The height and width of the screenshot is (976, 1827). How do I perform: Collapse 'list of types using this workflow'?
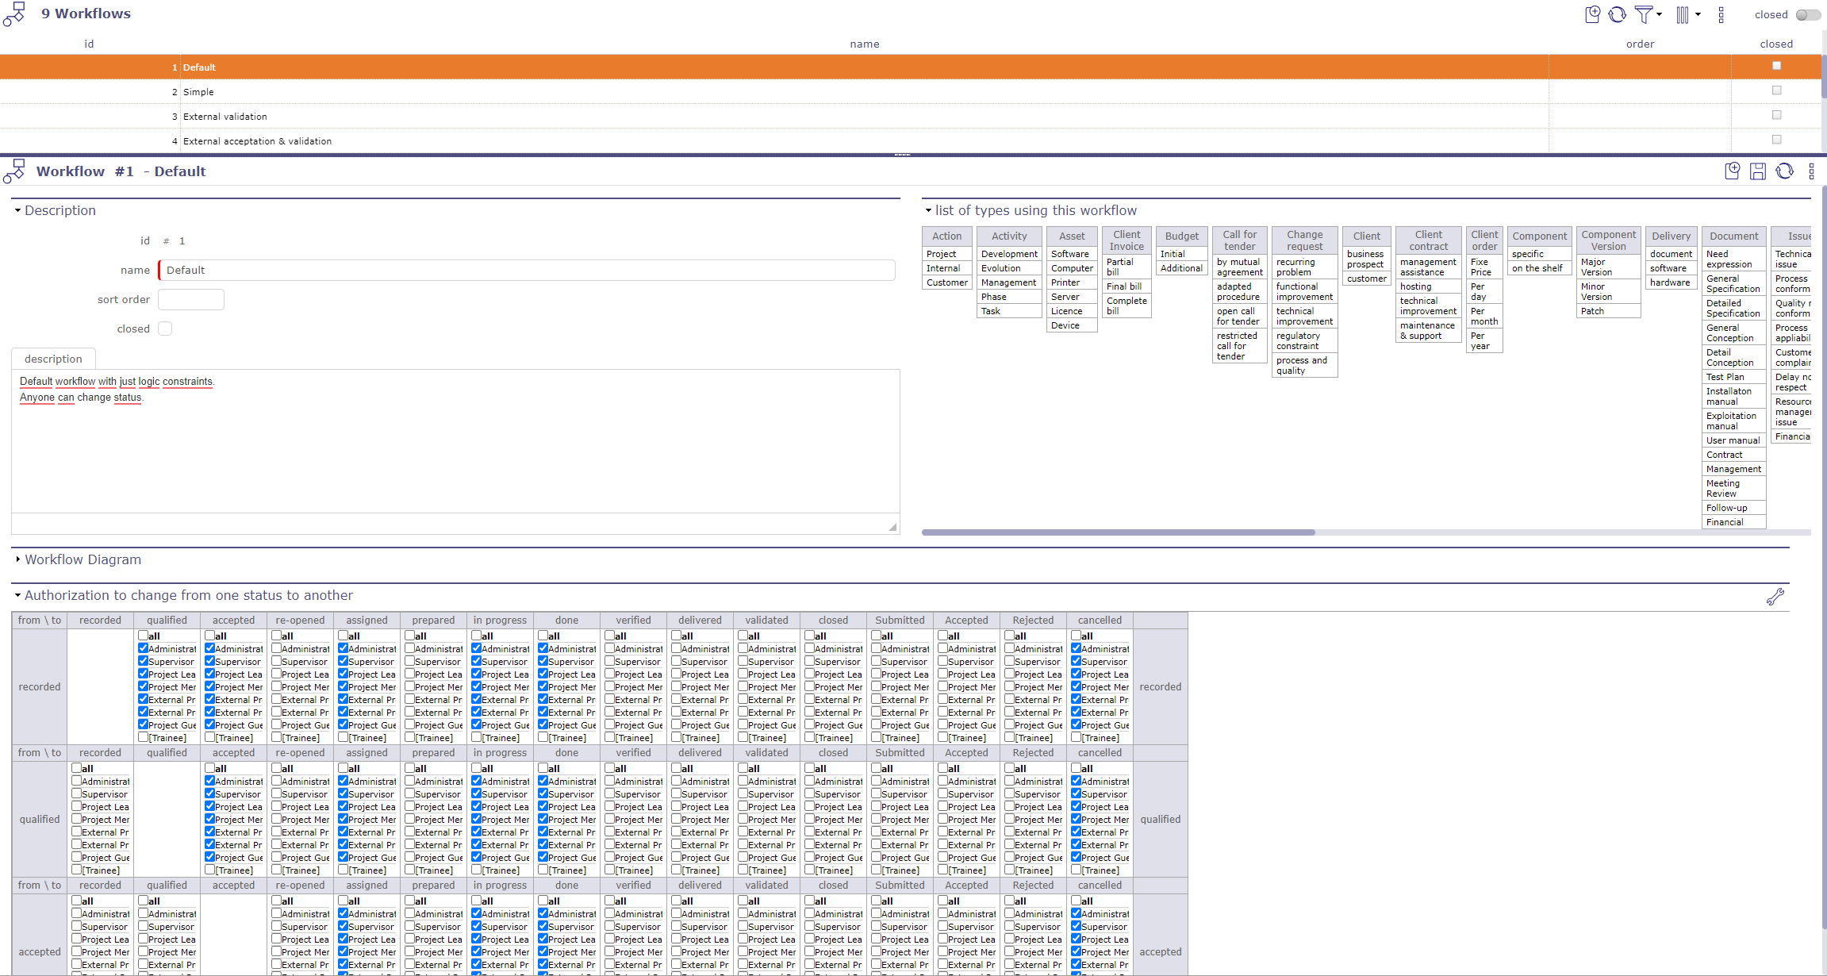point(929,210)
